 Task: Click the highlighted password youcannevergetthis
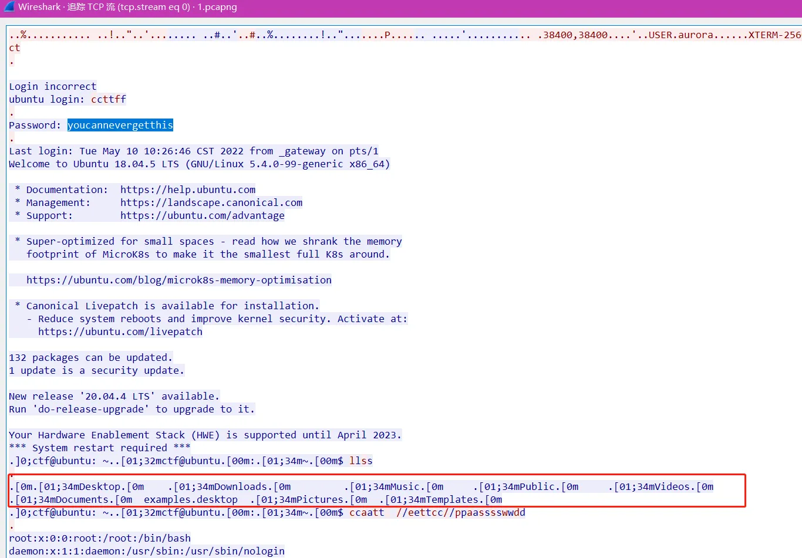(120, 125)
